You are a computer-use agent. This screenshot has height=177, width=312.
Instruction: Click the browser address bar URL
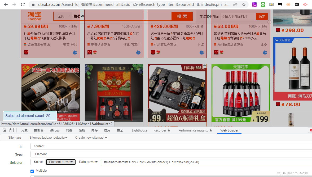[133, 4]
